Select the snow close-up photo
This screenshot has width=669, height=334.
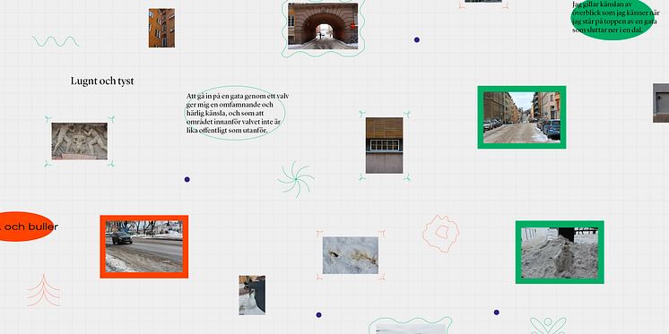351,255
